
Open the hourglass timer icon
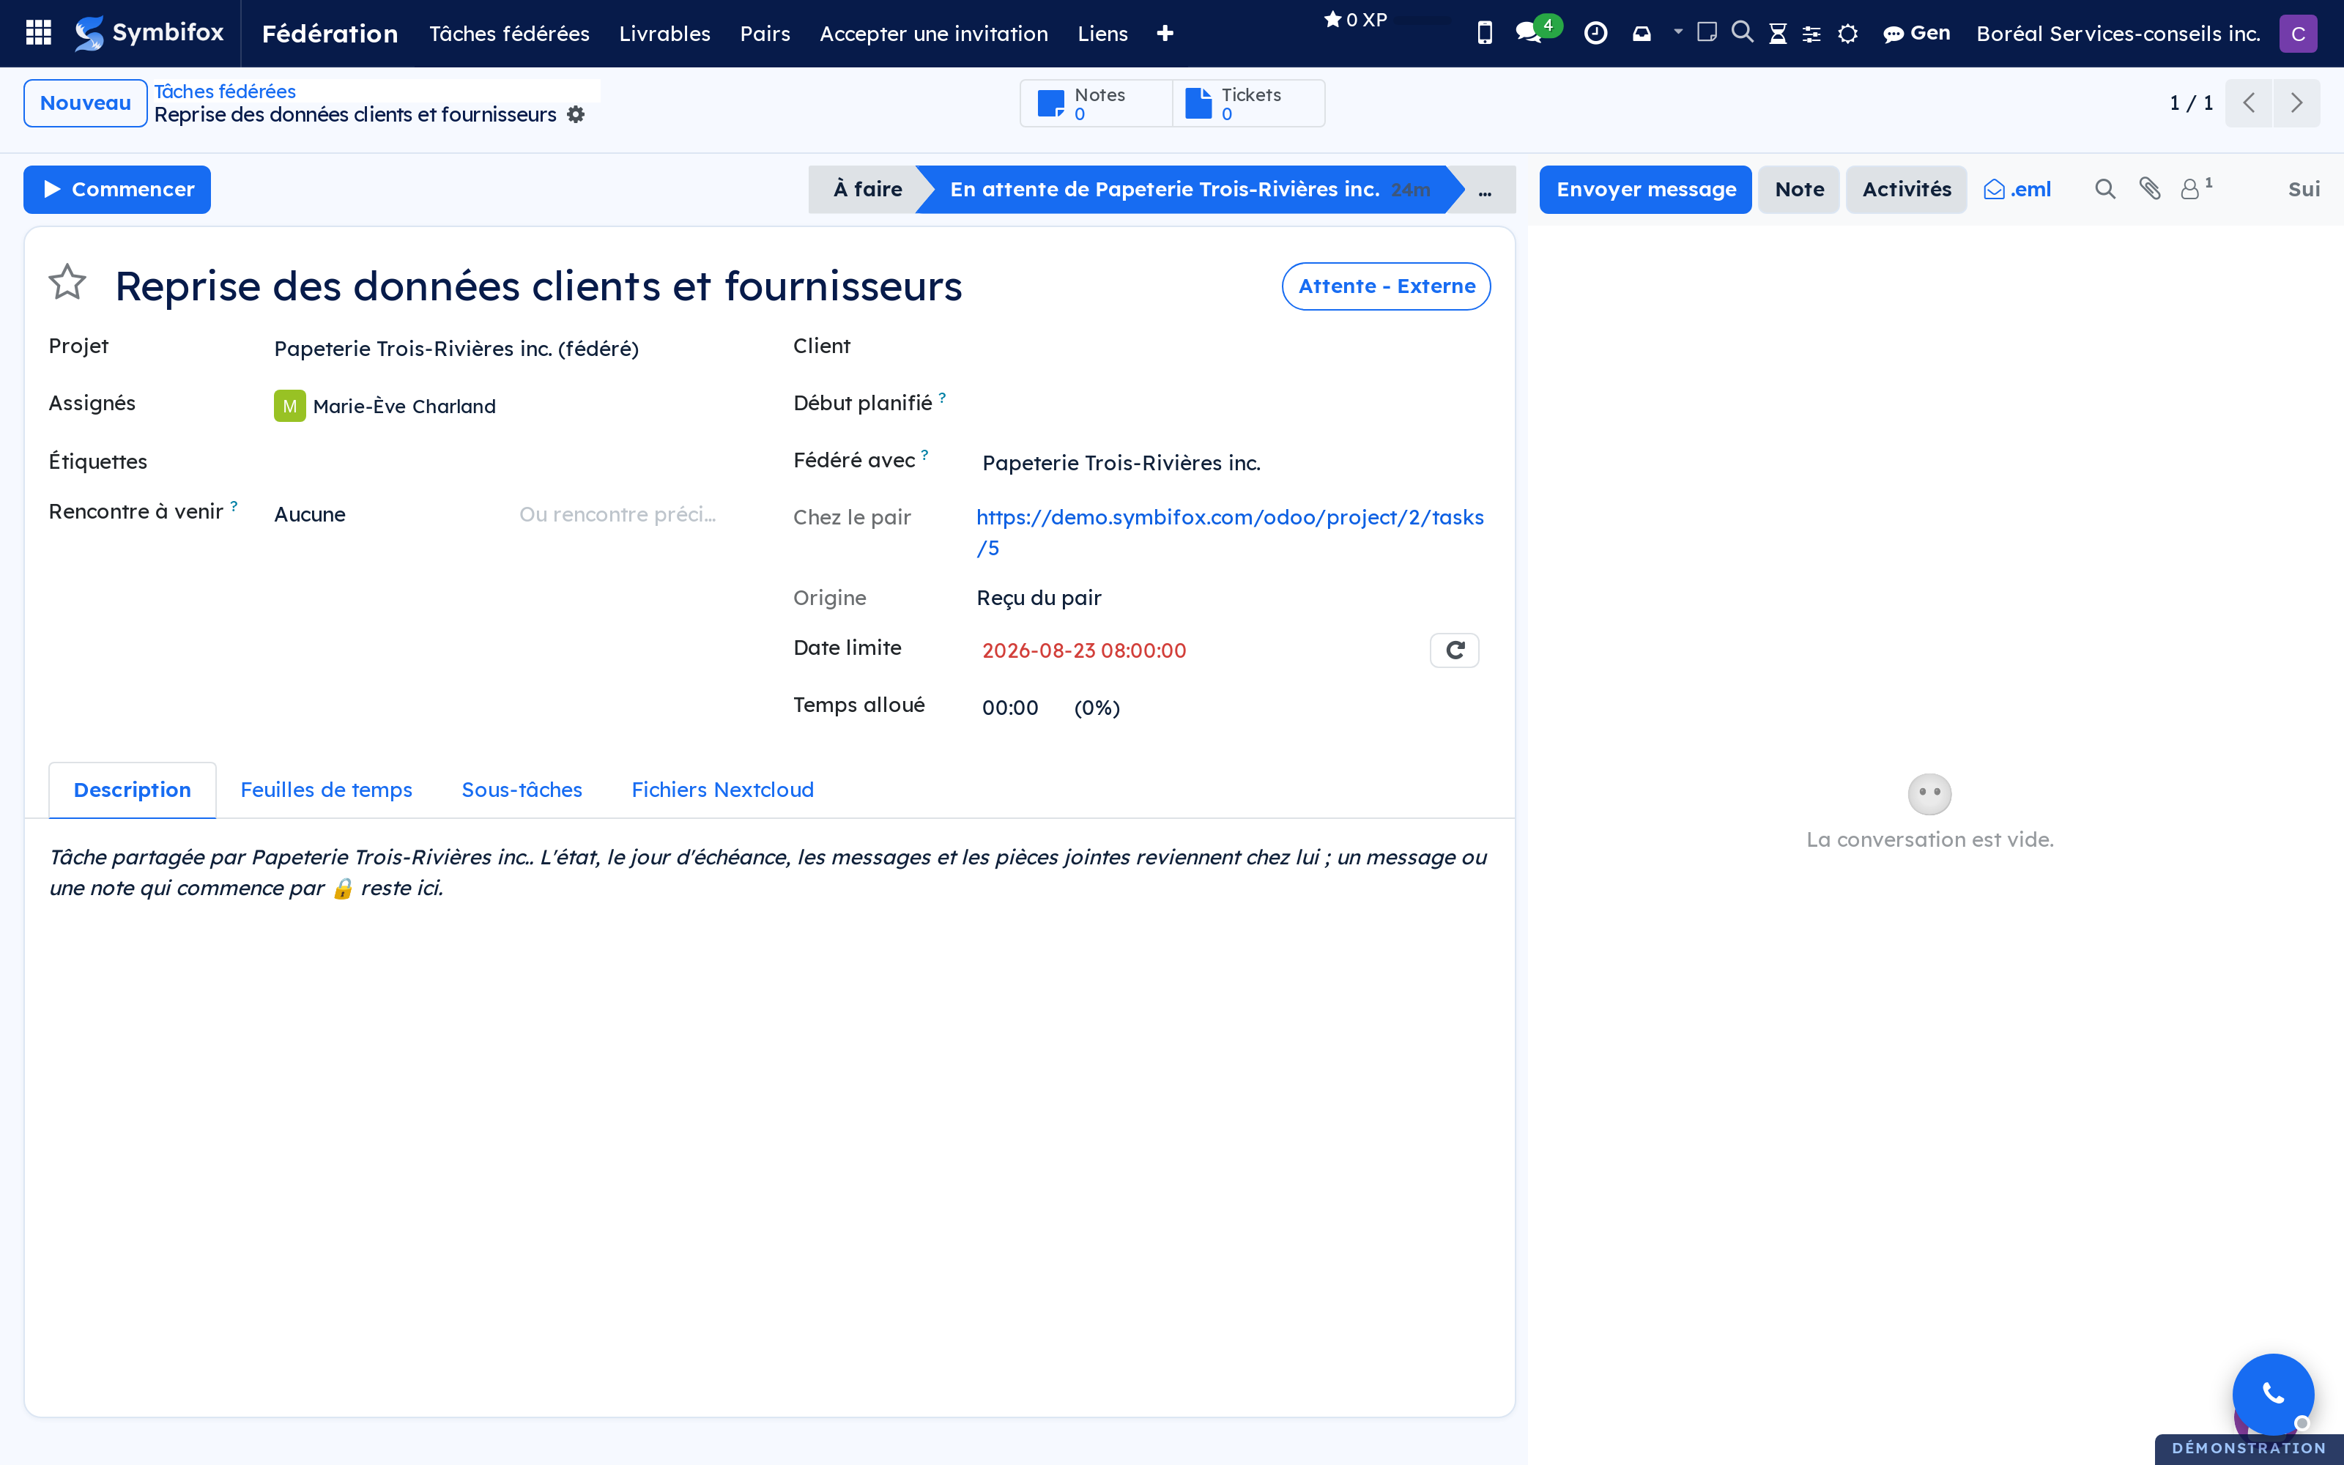point(1777,34)
